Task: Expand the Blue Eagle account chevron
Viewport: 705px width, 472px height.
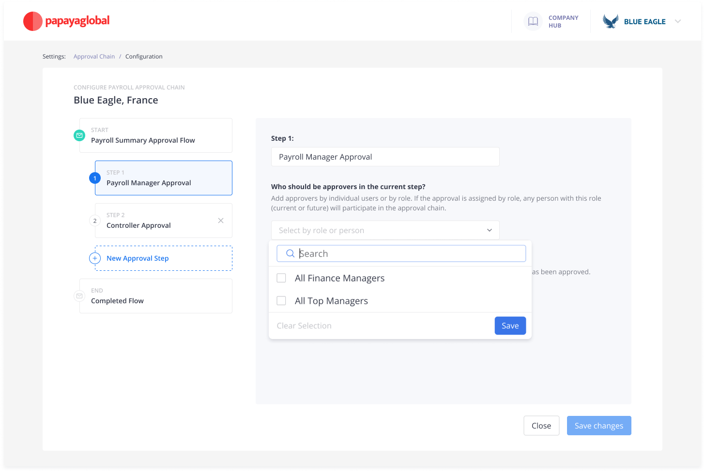Action: (678, 21)
